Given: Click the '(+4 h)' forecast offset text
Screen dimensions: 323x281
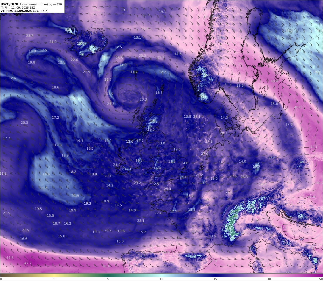Looking at the screenshot, I should 44,11.
